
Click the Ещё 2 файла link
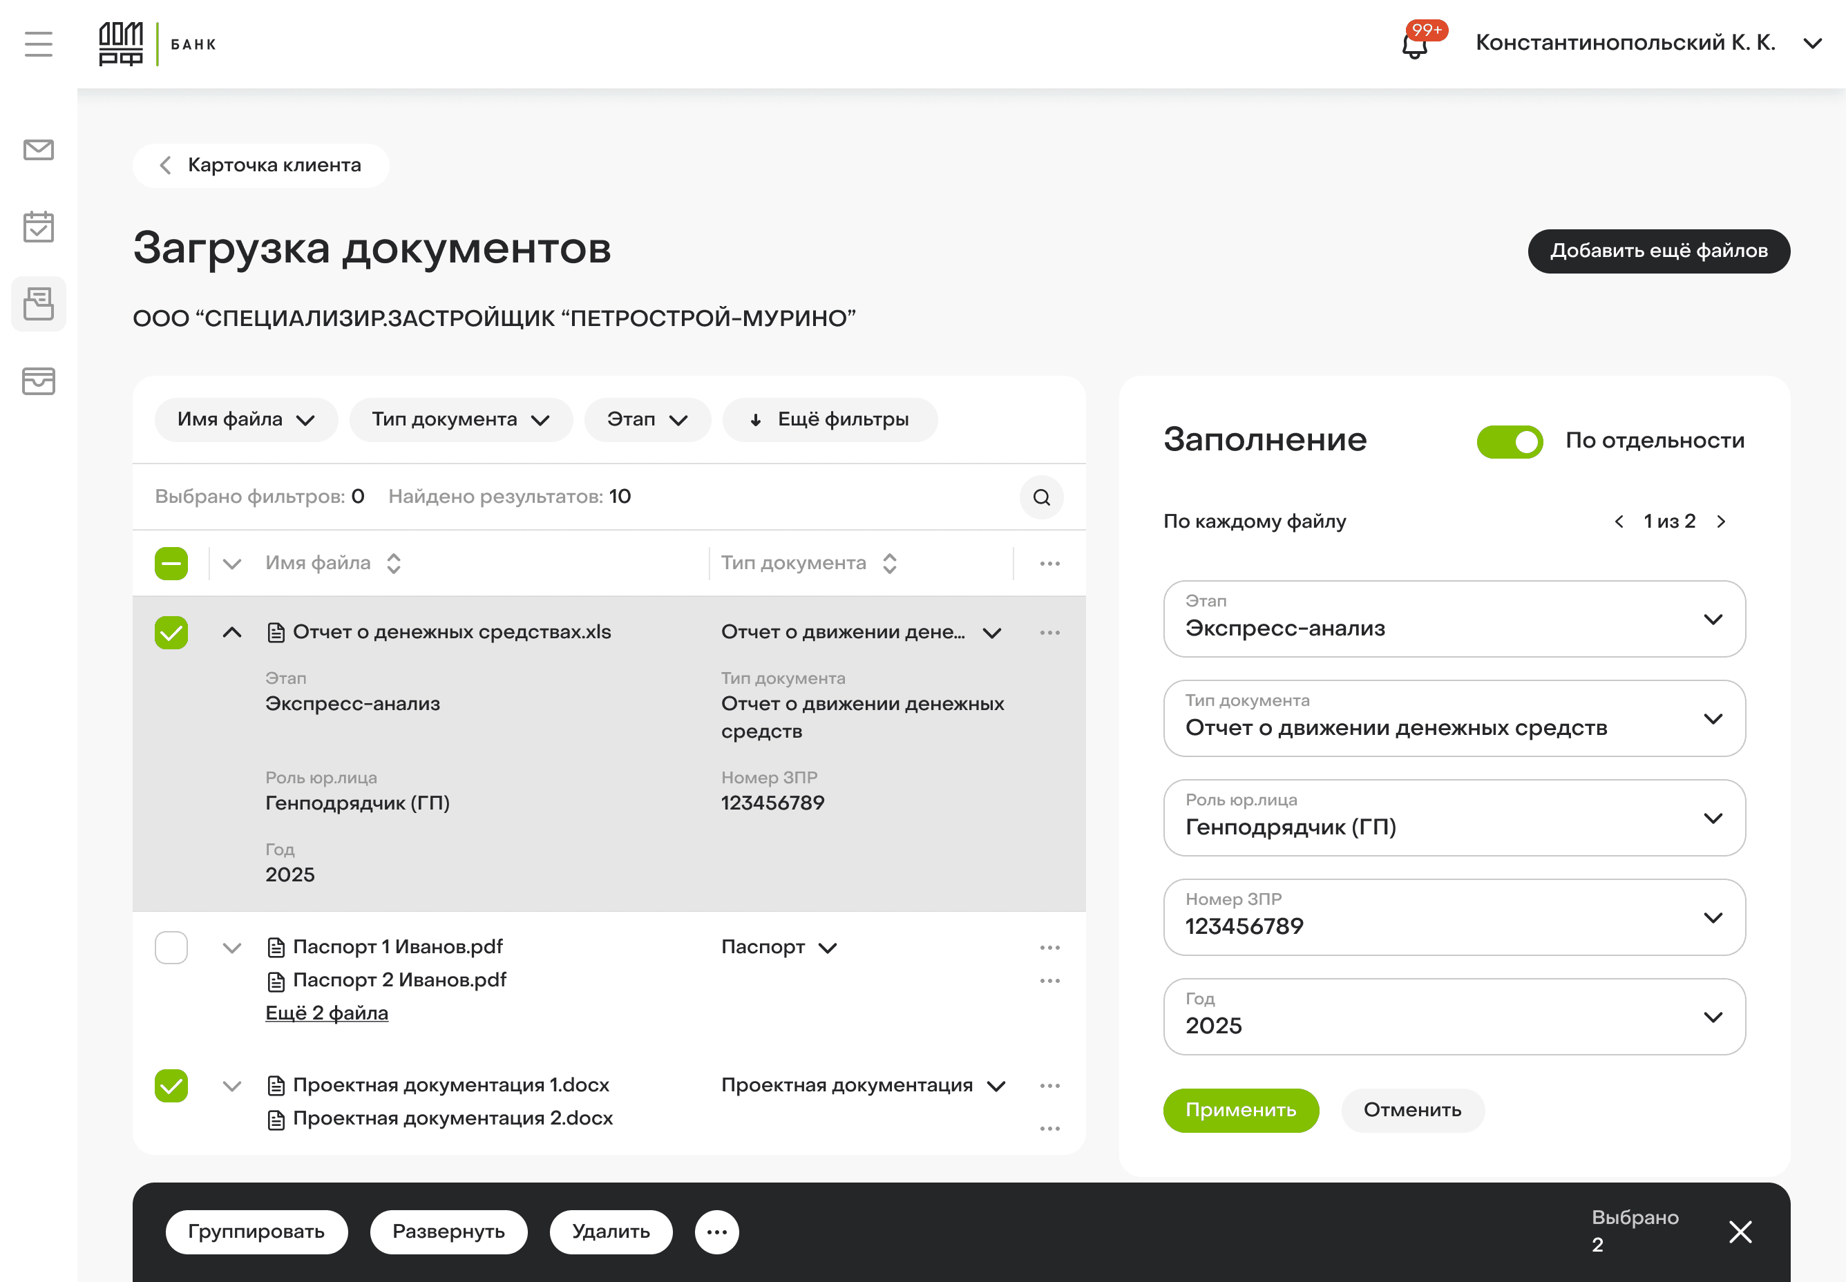click(x=326, y=1013)
